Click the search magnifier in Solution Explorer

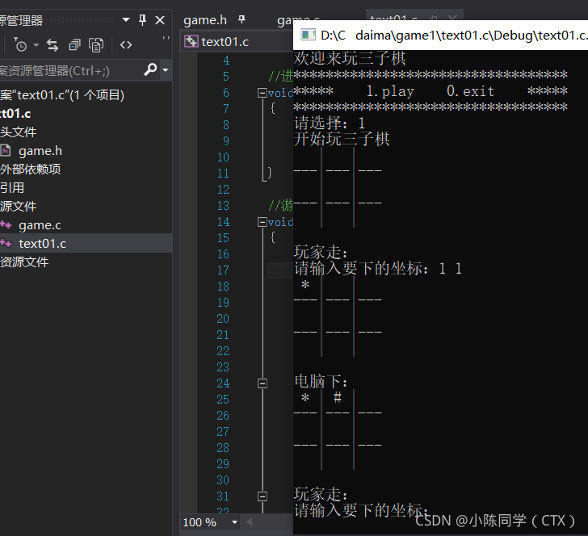(x=150, y=69)
